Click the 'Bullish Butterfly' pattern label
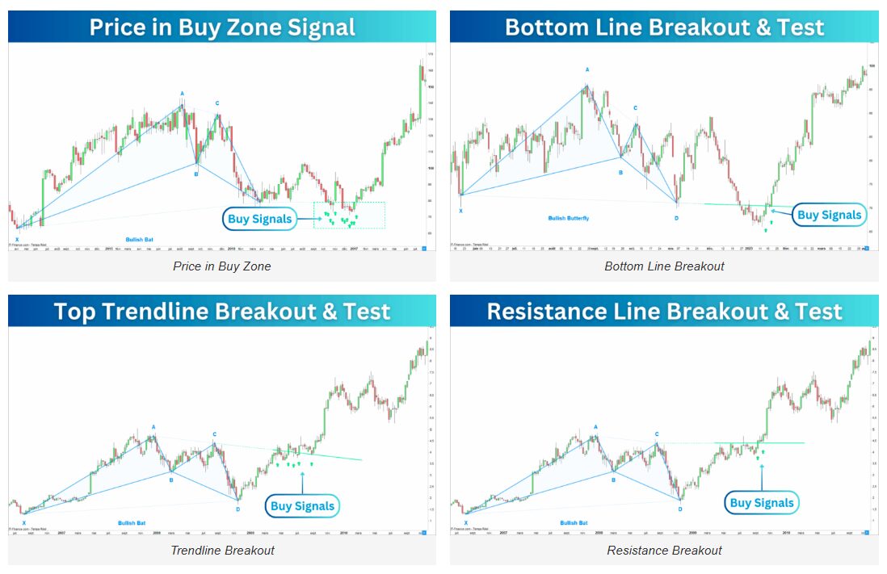The height and width of the screenshot is (574, 887). [x=569, y=218]
